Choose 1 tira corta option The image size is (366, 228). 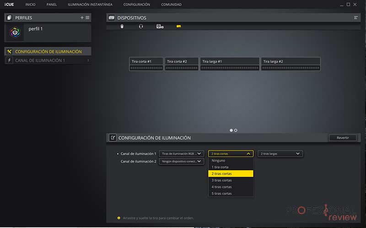(x=231, y=167)
